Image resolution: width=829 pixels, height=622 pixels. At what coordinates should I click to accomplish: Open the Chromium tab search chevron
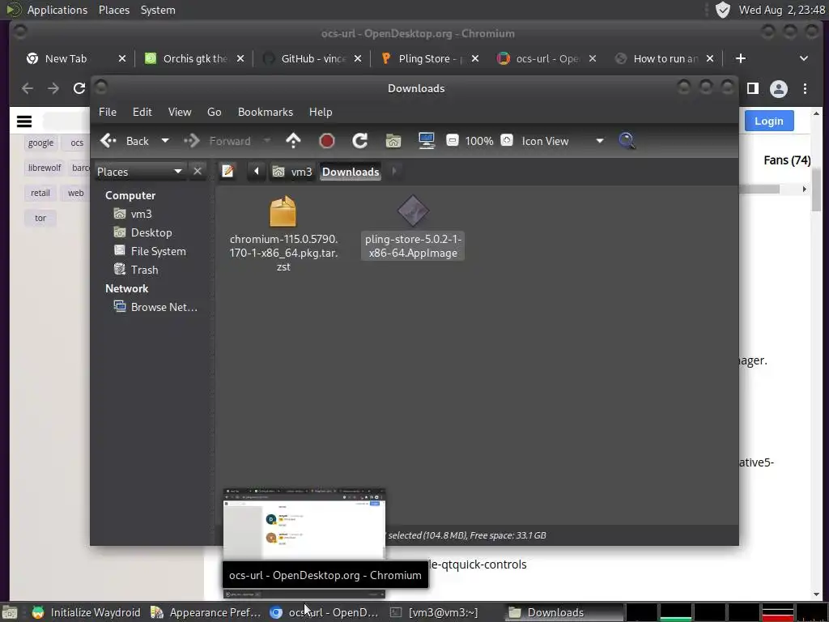coord(804,58)
